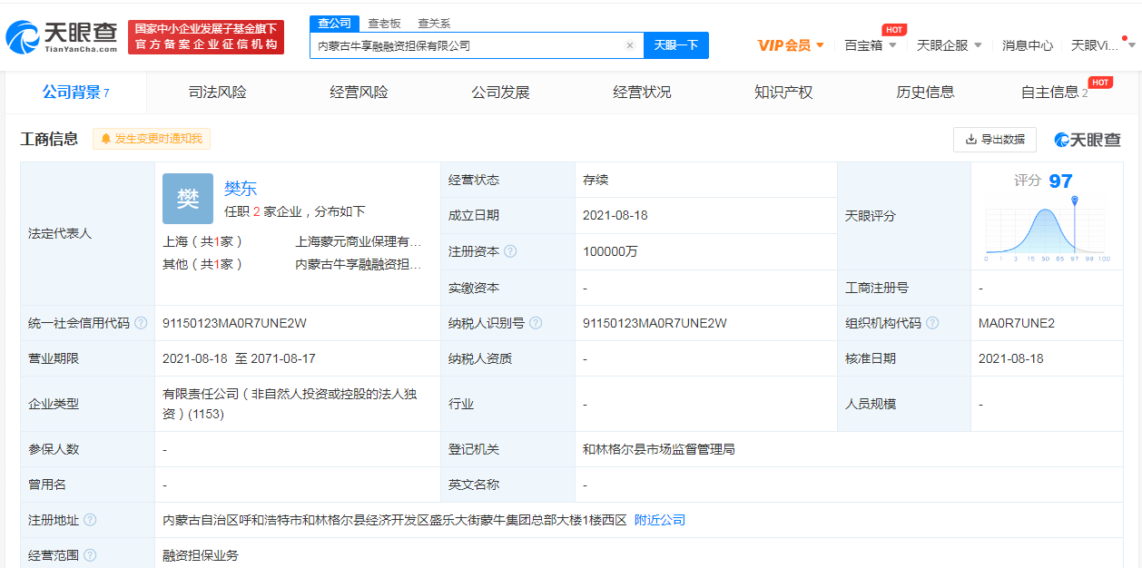
Task: Open the 百宝箱 dropdown
Action: coord(870,45)
